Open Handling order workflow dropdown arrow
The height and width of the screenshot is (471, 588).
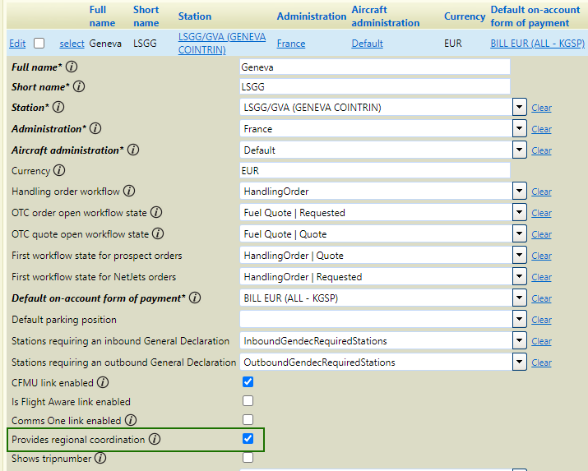pos(520,191)
